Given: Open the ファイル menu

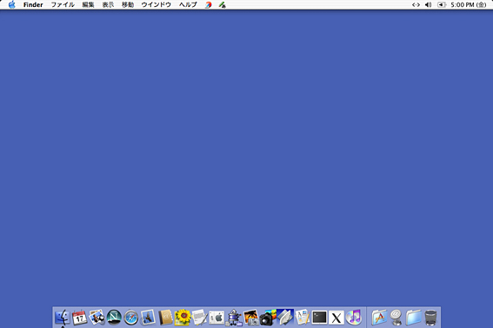Looking at the screenshot, I should pos(63,4).
